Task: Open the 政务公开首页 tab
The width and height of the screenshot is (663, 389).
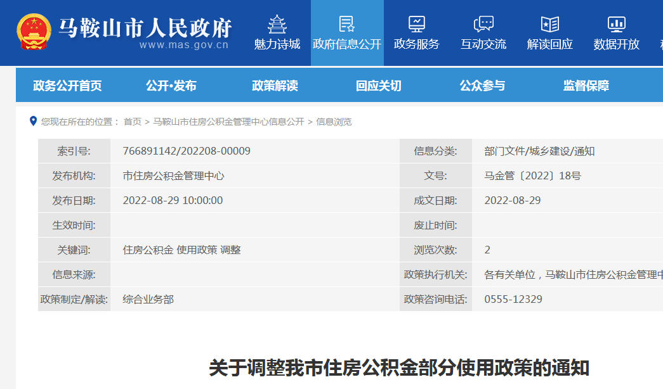Action: [67, 86]
